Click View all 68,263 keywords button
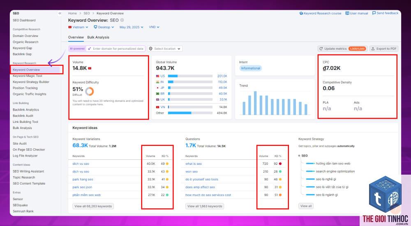Viewport: 411px width, 226px height. tap(93, 206)
